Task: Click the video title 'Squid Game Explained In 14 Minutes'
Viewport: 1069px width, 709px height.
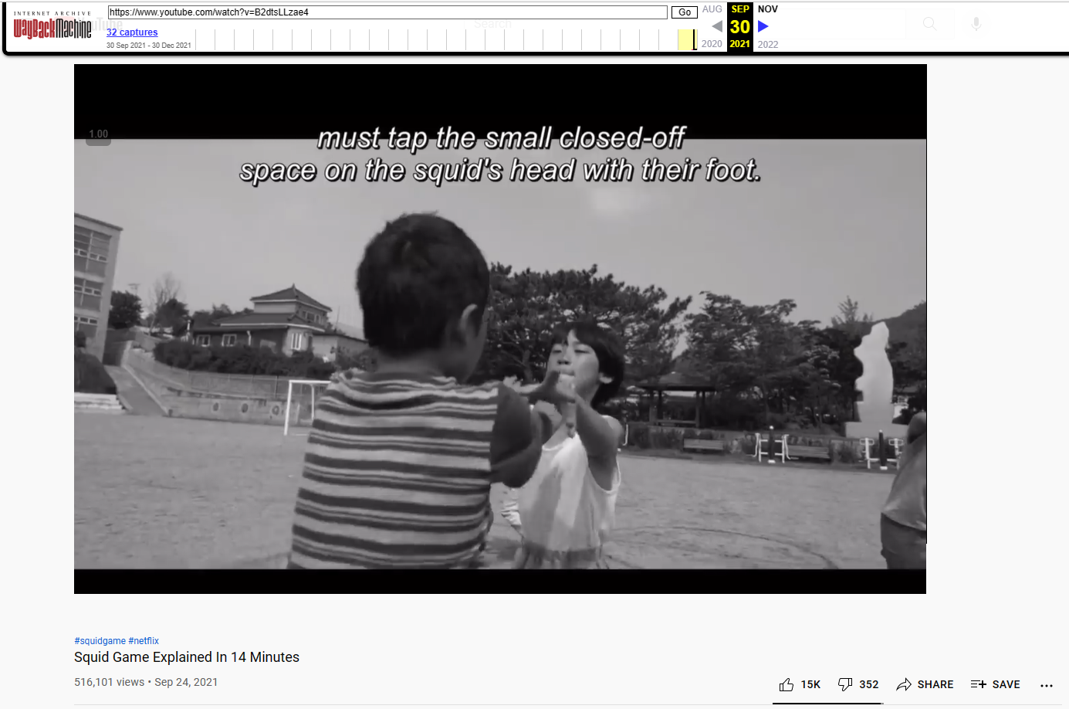Action: tap(187, 657)
